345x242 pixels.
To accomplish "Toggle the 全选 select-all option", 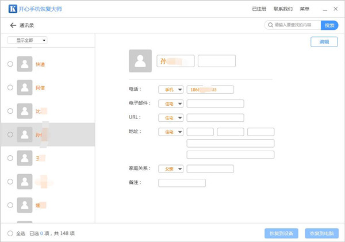I will pos(10,233).
